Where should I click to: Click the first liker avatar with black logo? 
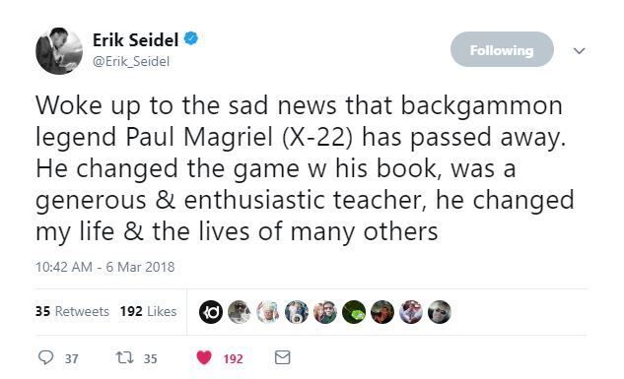(211, 312)
